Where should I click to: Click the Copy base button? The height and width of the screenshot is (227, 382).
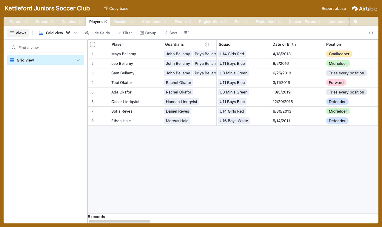click(116, 9)
